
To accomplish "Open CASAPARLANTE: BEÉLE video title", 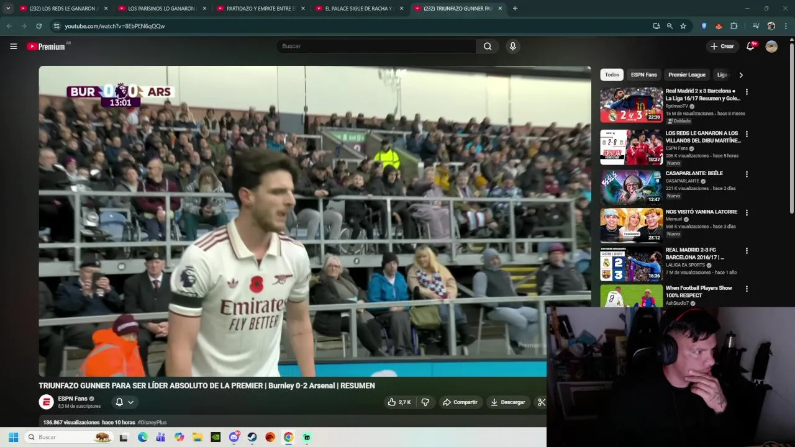I will 694,173.
